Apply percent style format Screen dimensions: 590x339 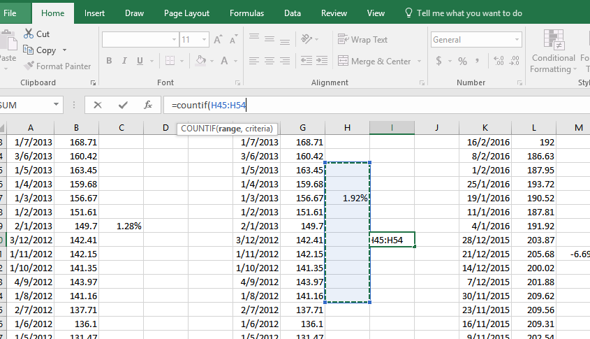pyautogui.click(x=462, y=62)
